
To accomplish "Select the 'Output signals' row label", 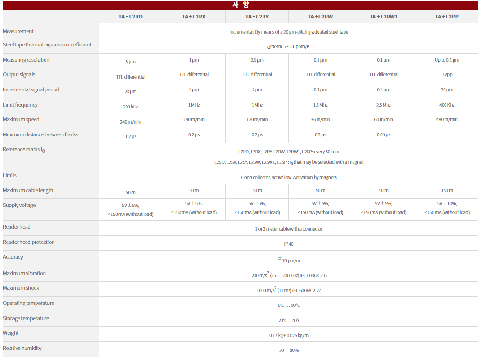I will [x=19, y=74].
